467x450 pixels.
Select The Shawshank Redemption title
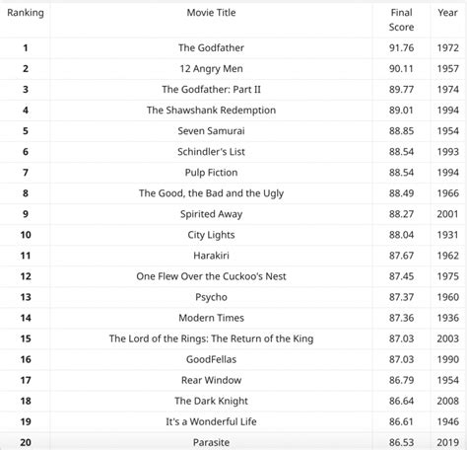pos(211,111)
